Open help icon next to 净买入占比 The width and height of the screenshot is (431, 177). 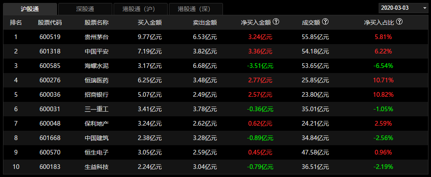[x=400, y=21]
